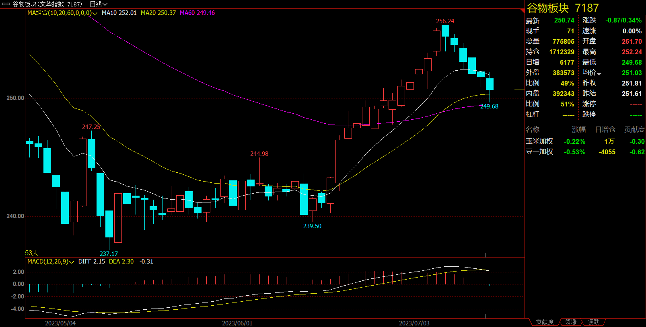Sort by the 贡献度 column header

coord(634,129)
